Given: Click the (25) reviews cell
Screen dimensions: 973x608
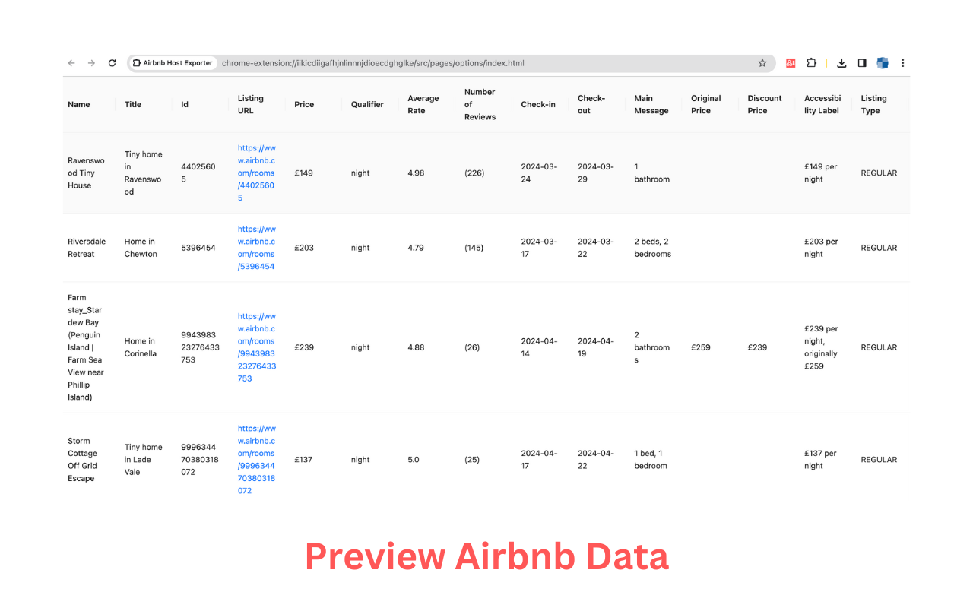Looking at the screenshot, I should 472,460.
